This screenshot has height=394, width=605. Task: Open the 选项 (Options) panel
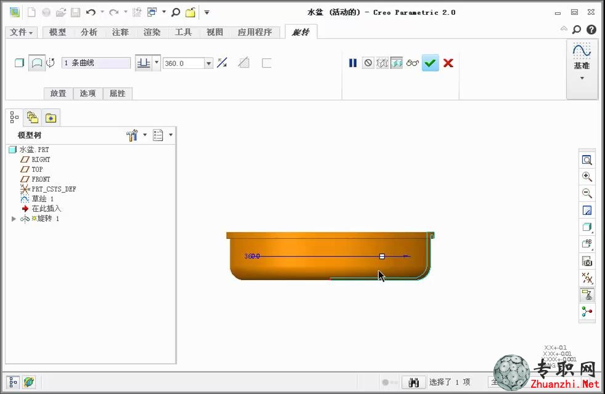pyautogui.click(x=88, y=94)
